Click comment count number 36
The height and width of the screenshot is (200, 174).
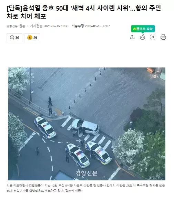point(17,38)
